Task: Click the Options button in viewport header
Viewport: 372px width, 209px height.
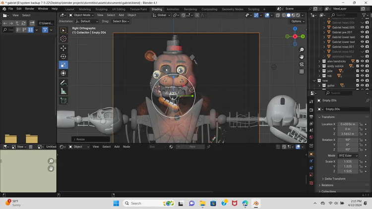Action: point(298,21)
